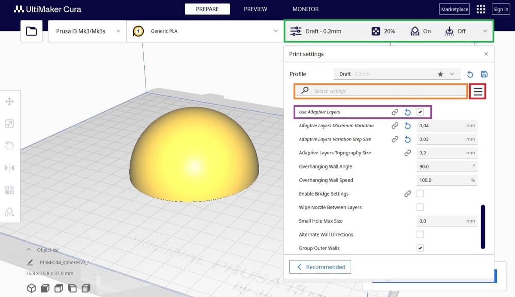
Task: Click the Search settings field
Action: [381, 91]
